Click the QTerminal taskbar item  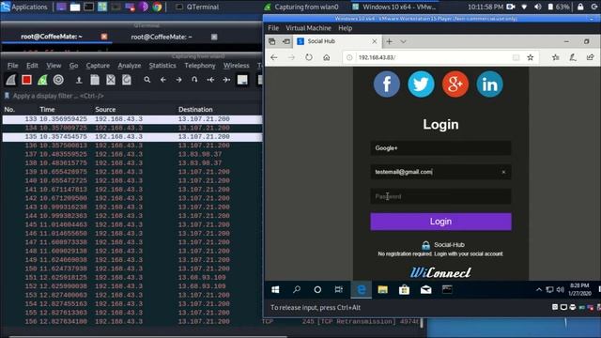197,7
